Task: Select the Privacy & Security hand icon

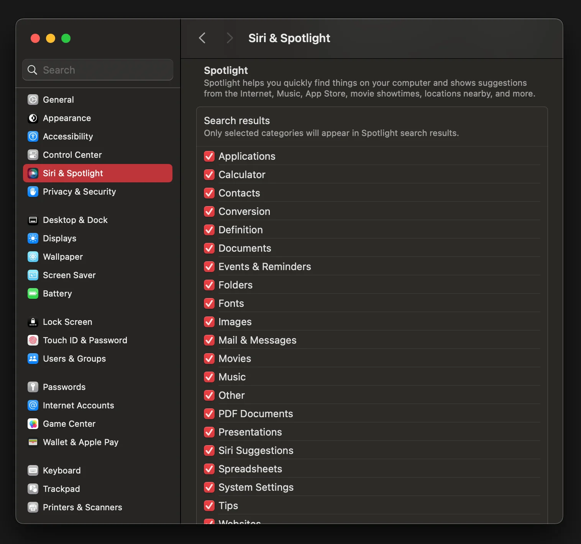Action: [33, 192]
